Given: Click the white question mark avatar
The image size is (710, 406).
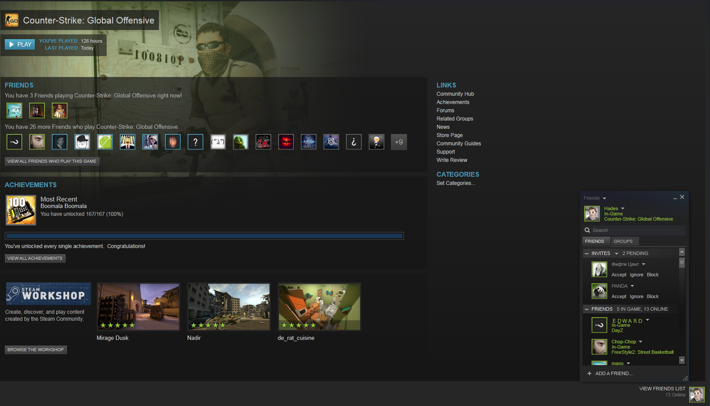Looking at the screenshot, I should [195, 142].
